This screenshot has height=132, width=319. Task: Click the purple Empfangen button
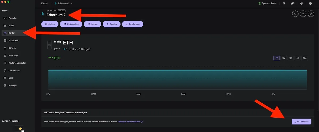point(133,24)
